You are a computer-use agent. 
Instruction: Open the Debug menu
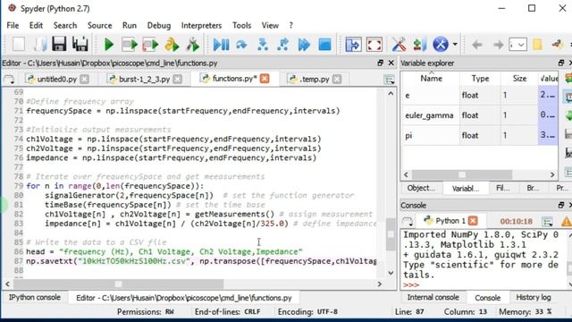[159, 25]
